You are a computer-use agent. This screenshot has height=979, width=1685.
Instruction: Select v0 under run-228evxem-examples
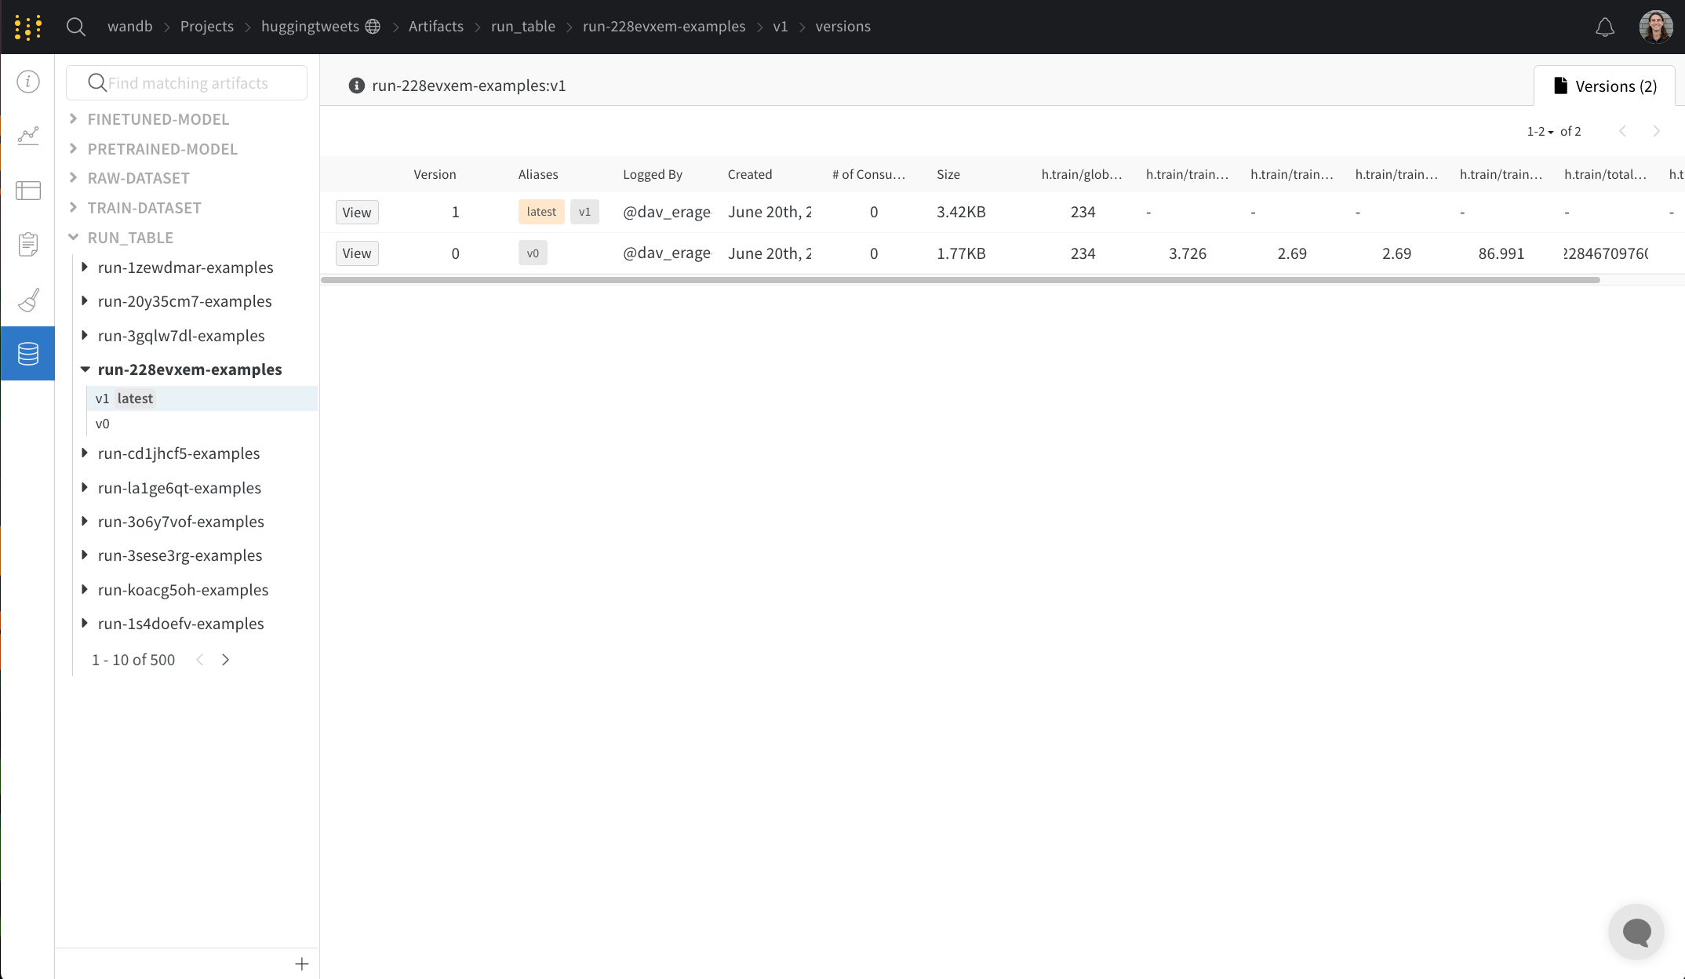point(103,424)
